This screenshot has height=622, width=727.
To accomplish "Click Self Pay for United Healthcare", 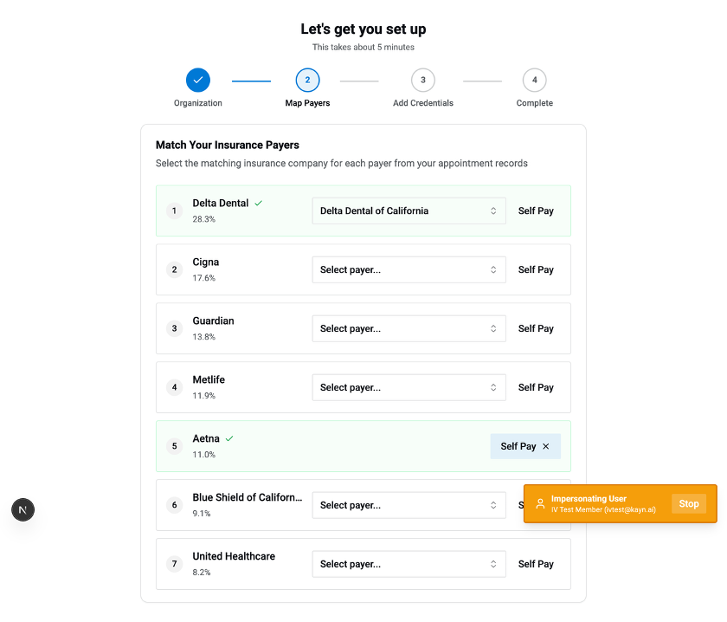I will (536, 564).
